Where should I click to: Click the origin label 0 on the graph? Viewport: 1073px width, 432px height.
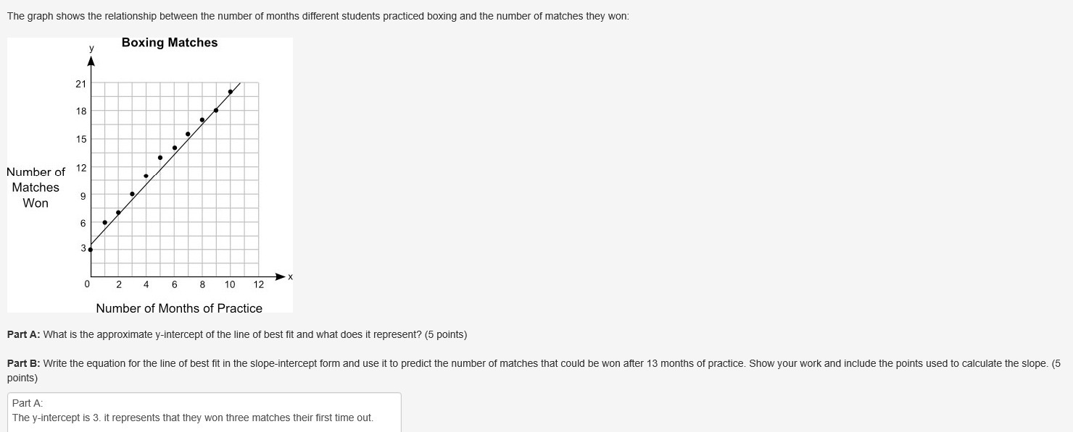87,284
